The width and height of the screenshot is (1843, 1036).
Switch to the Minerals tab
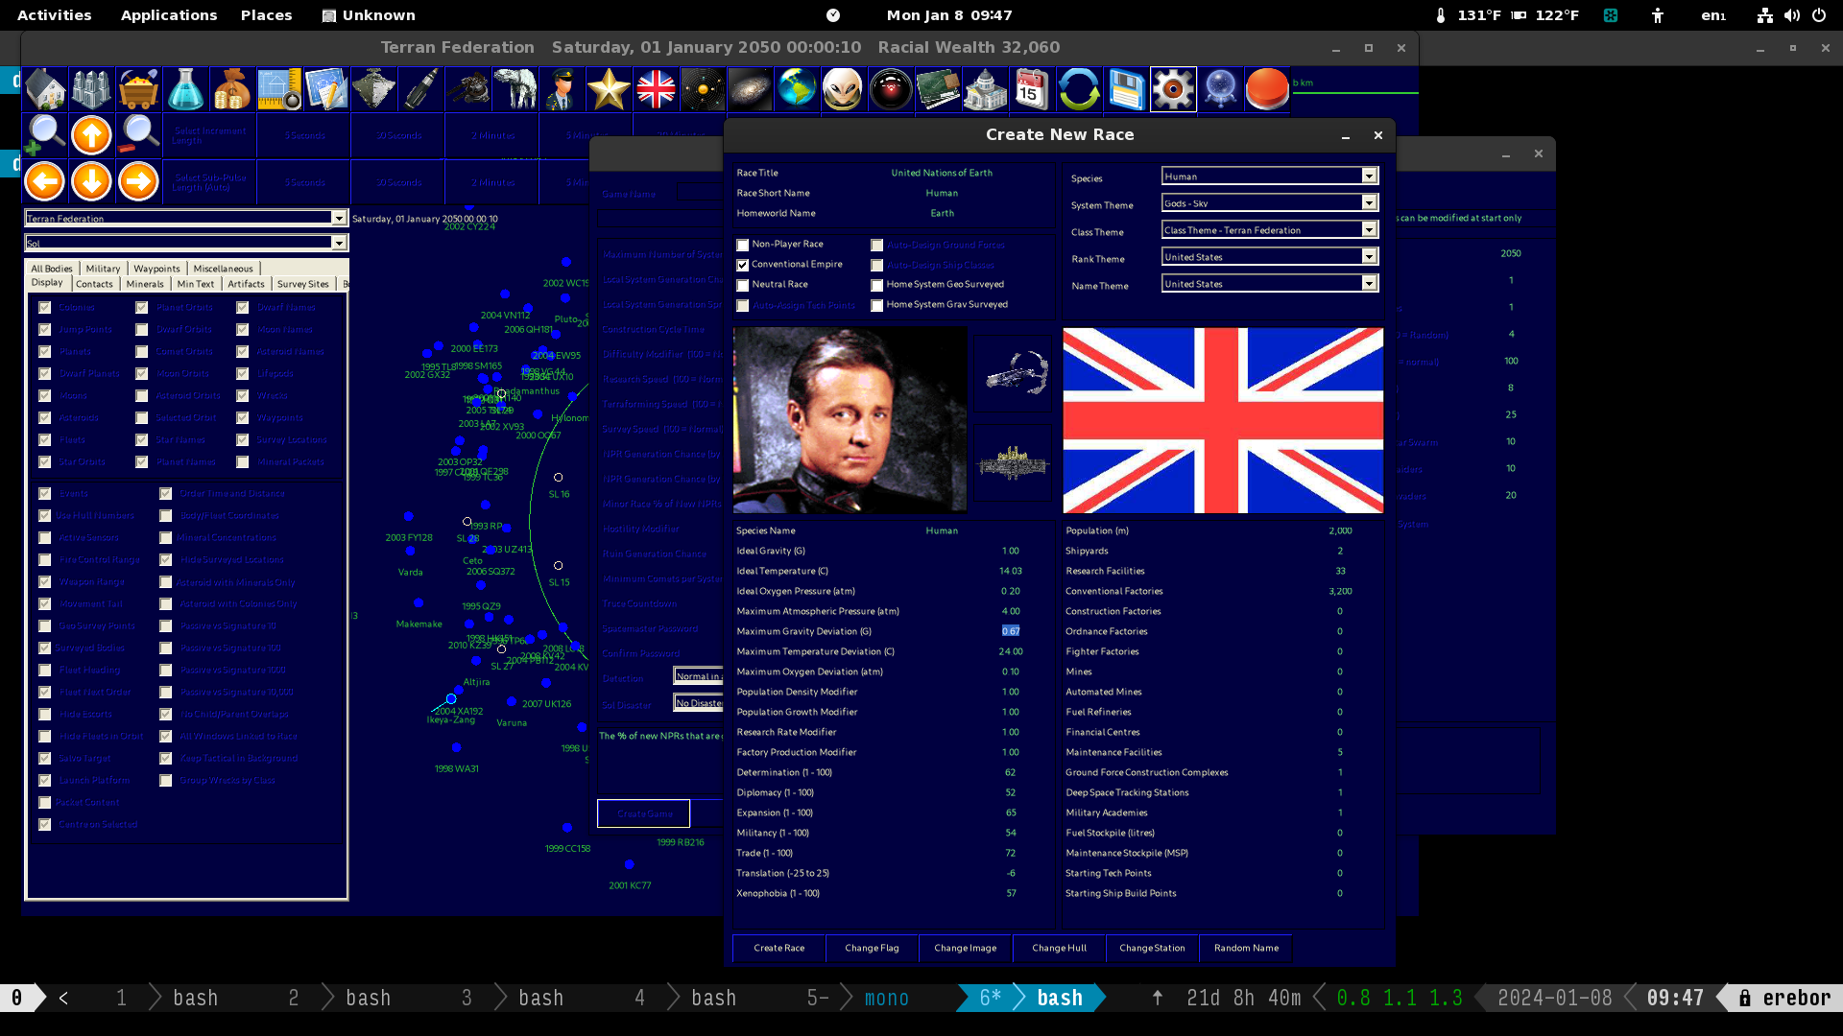click(x=145, y=284)
